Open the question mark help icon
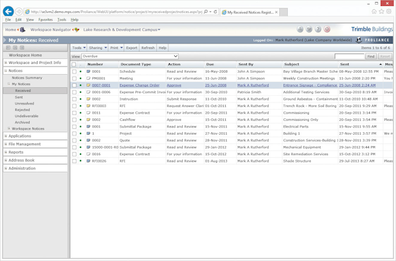The width and height of the screenshot is (396, 261). point(318,29)
